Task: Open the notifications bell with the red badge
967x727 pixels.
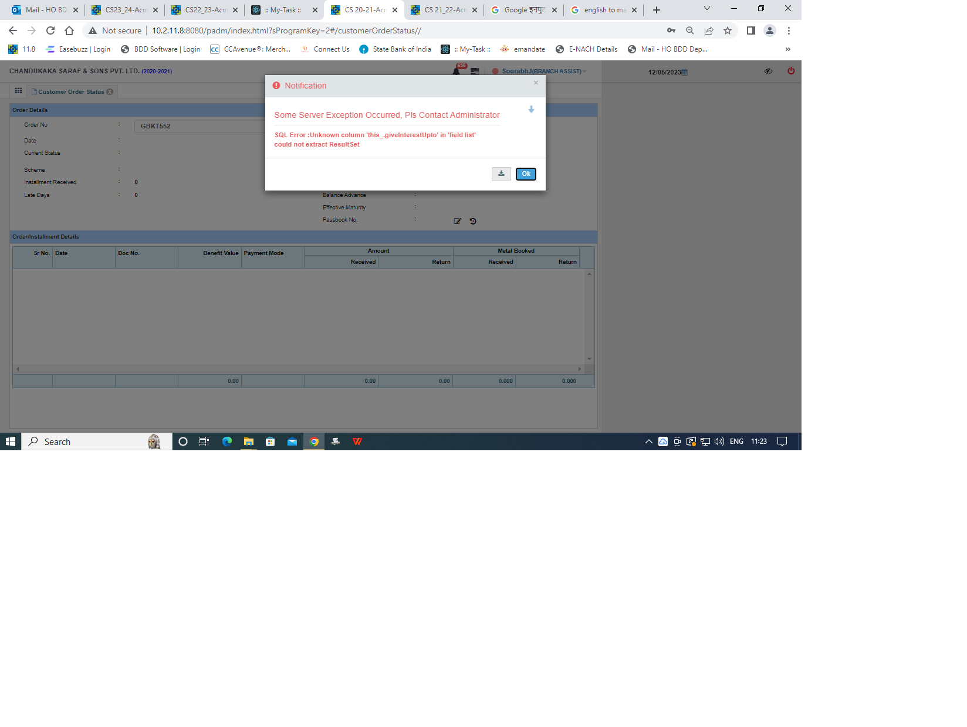Action: coord(457,71)
